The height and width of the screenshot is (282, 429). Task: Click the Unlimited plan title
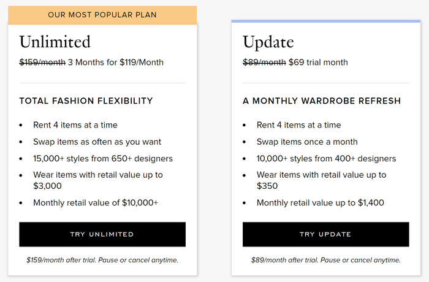point(55,42)
